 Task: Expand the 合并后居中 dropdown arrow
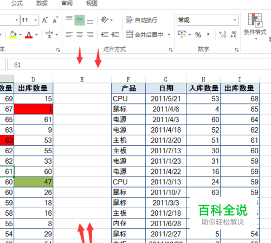coord(169,34)
